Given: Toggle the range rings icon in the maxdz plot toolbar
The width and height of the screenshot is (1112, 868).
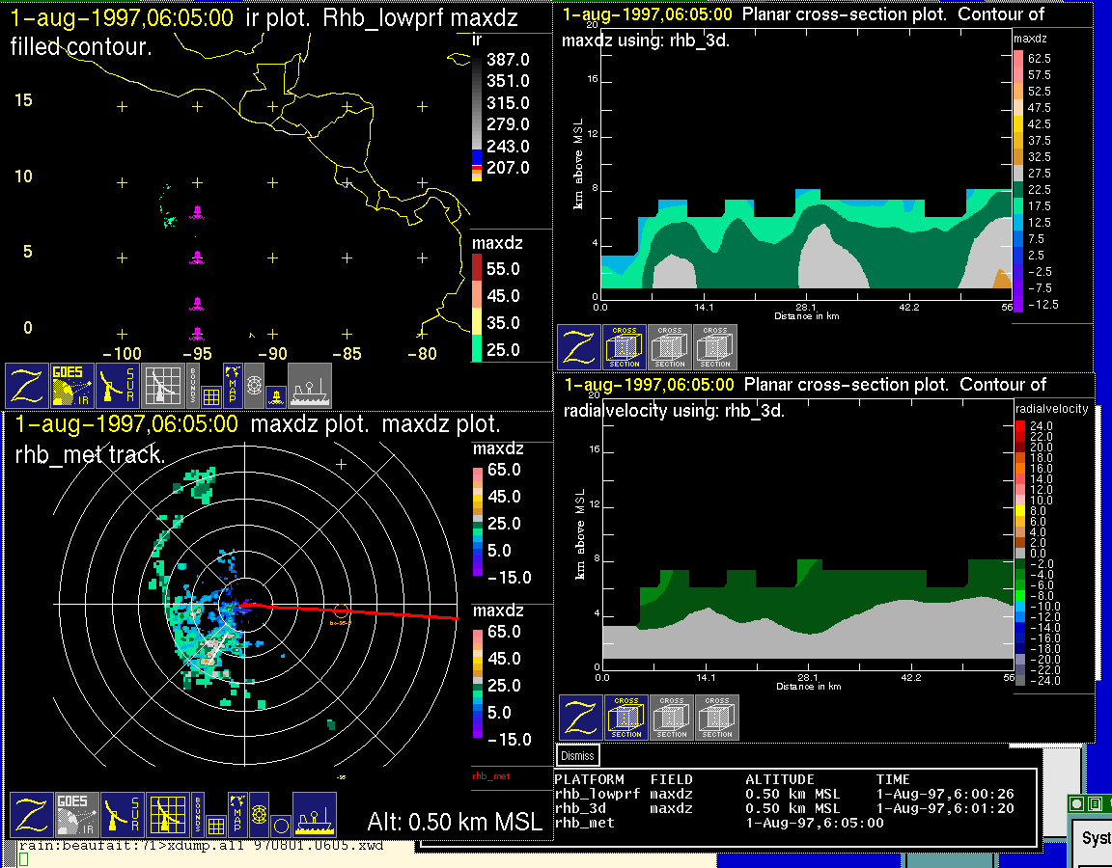Looking at the screenshot, I should pos(258,815).
